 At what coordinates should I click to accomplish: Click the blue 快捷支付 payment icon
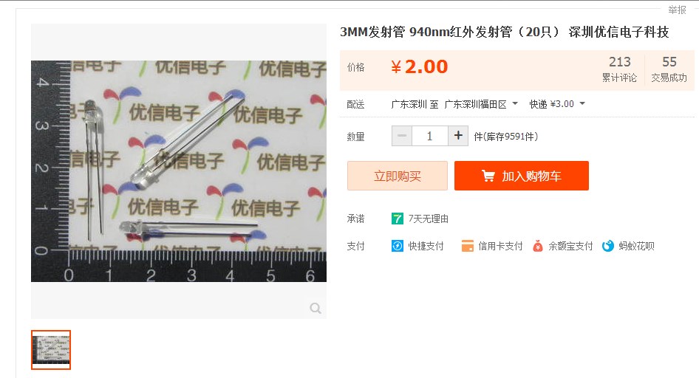[x=398, y=246]
